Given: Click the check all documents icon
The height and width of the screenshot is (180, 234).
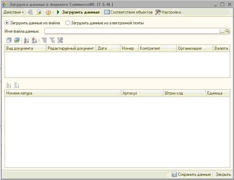Looking at the screenshot, I should pyautogui.click(x=17, y=40).
